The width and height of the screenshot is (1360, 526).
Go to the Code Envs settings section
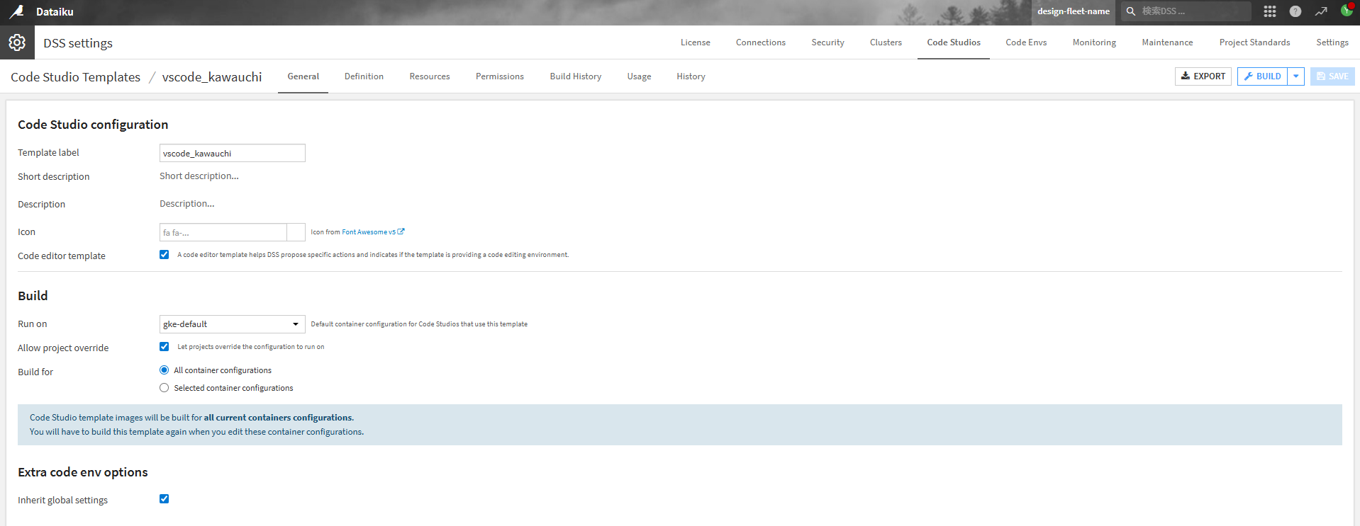1025,42
